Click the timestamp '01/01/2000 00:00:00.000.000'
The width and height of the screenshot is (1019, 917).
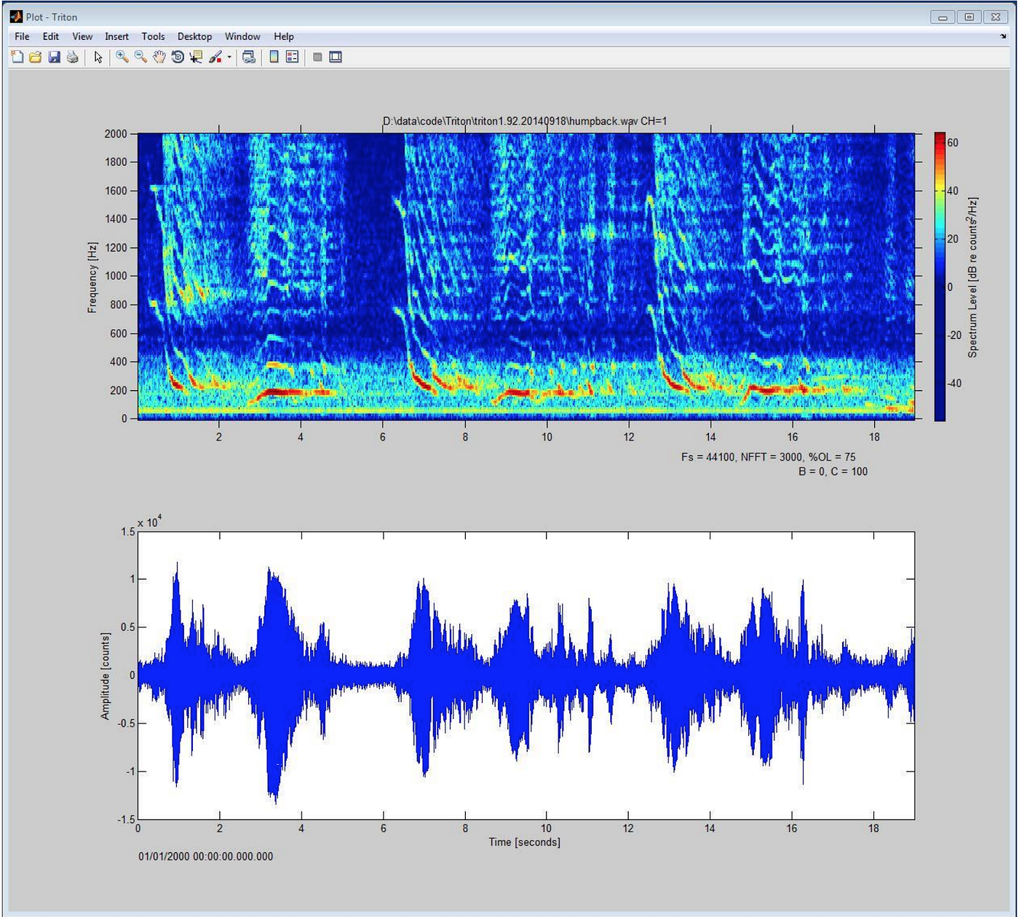click(x=206, y=857)
